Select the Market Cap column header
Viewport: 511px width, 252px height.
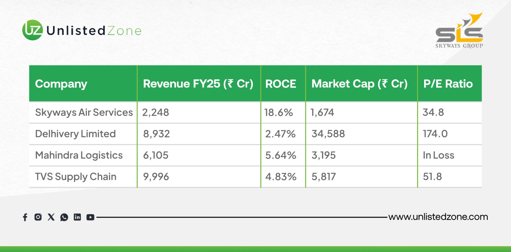coord(360,84)
